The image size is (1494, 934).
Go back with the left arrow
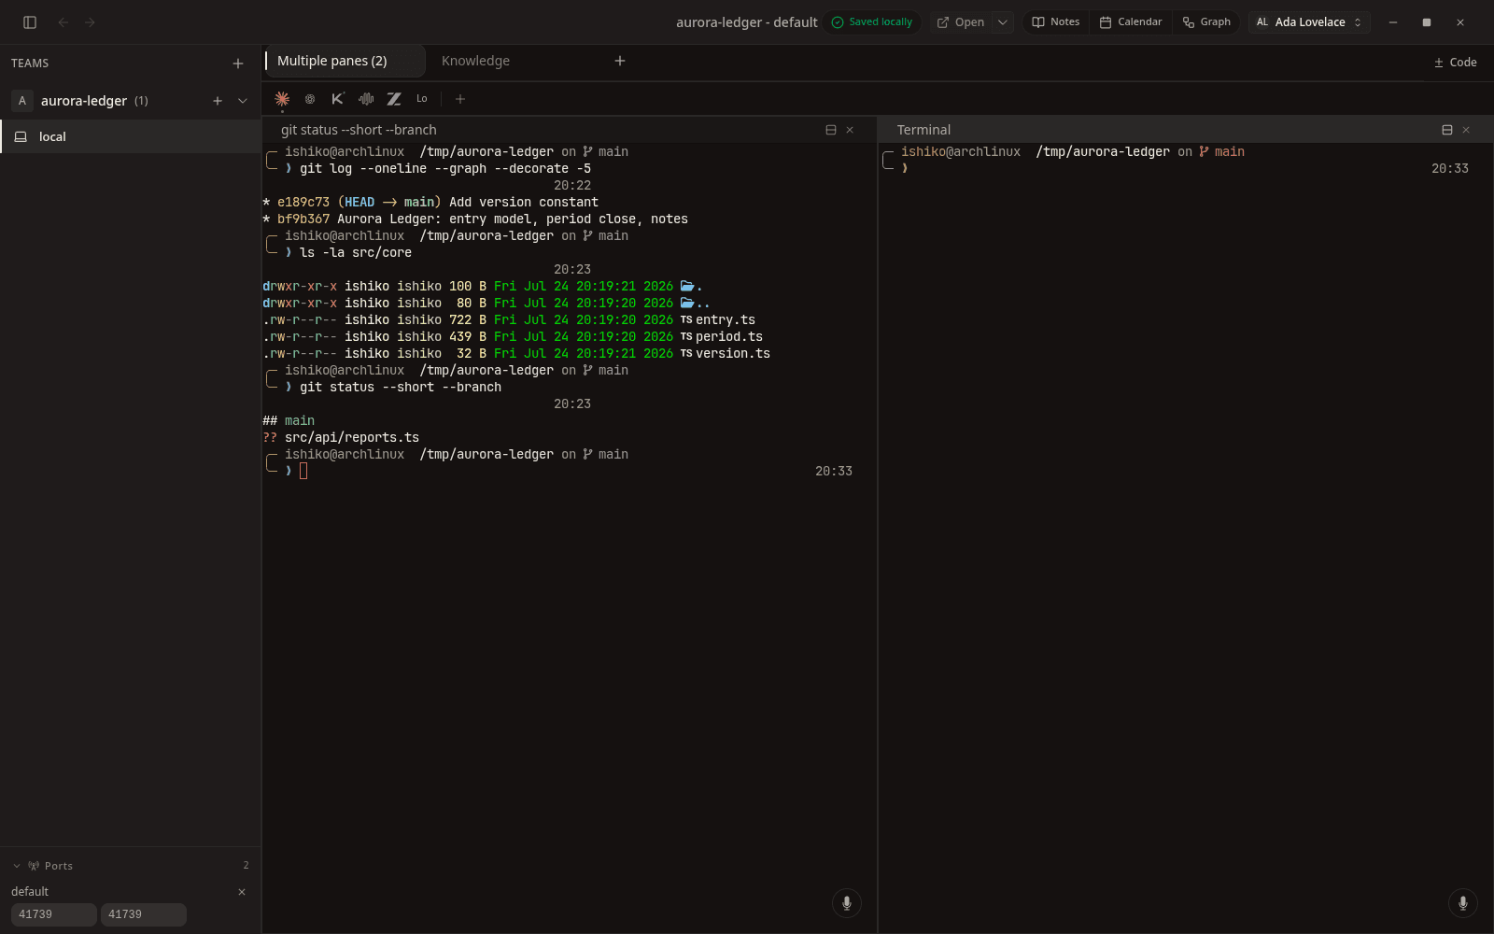(x=63, y=22)
